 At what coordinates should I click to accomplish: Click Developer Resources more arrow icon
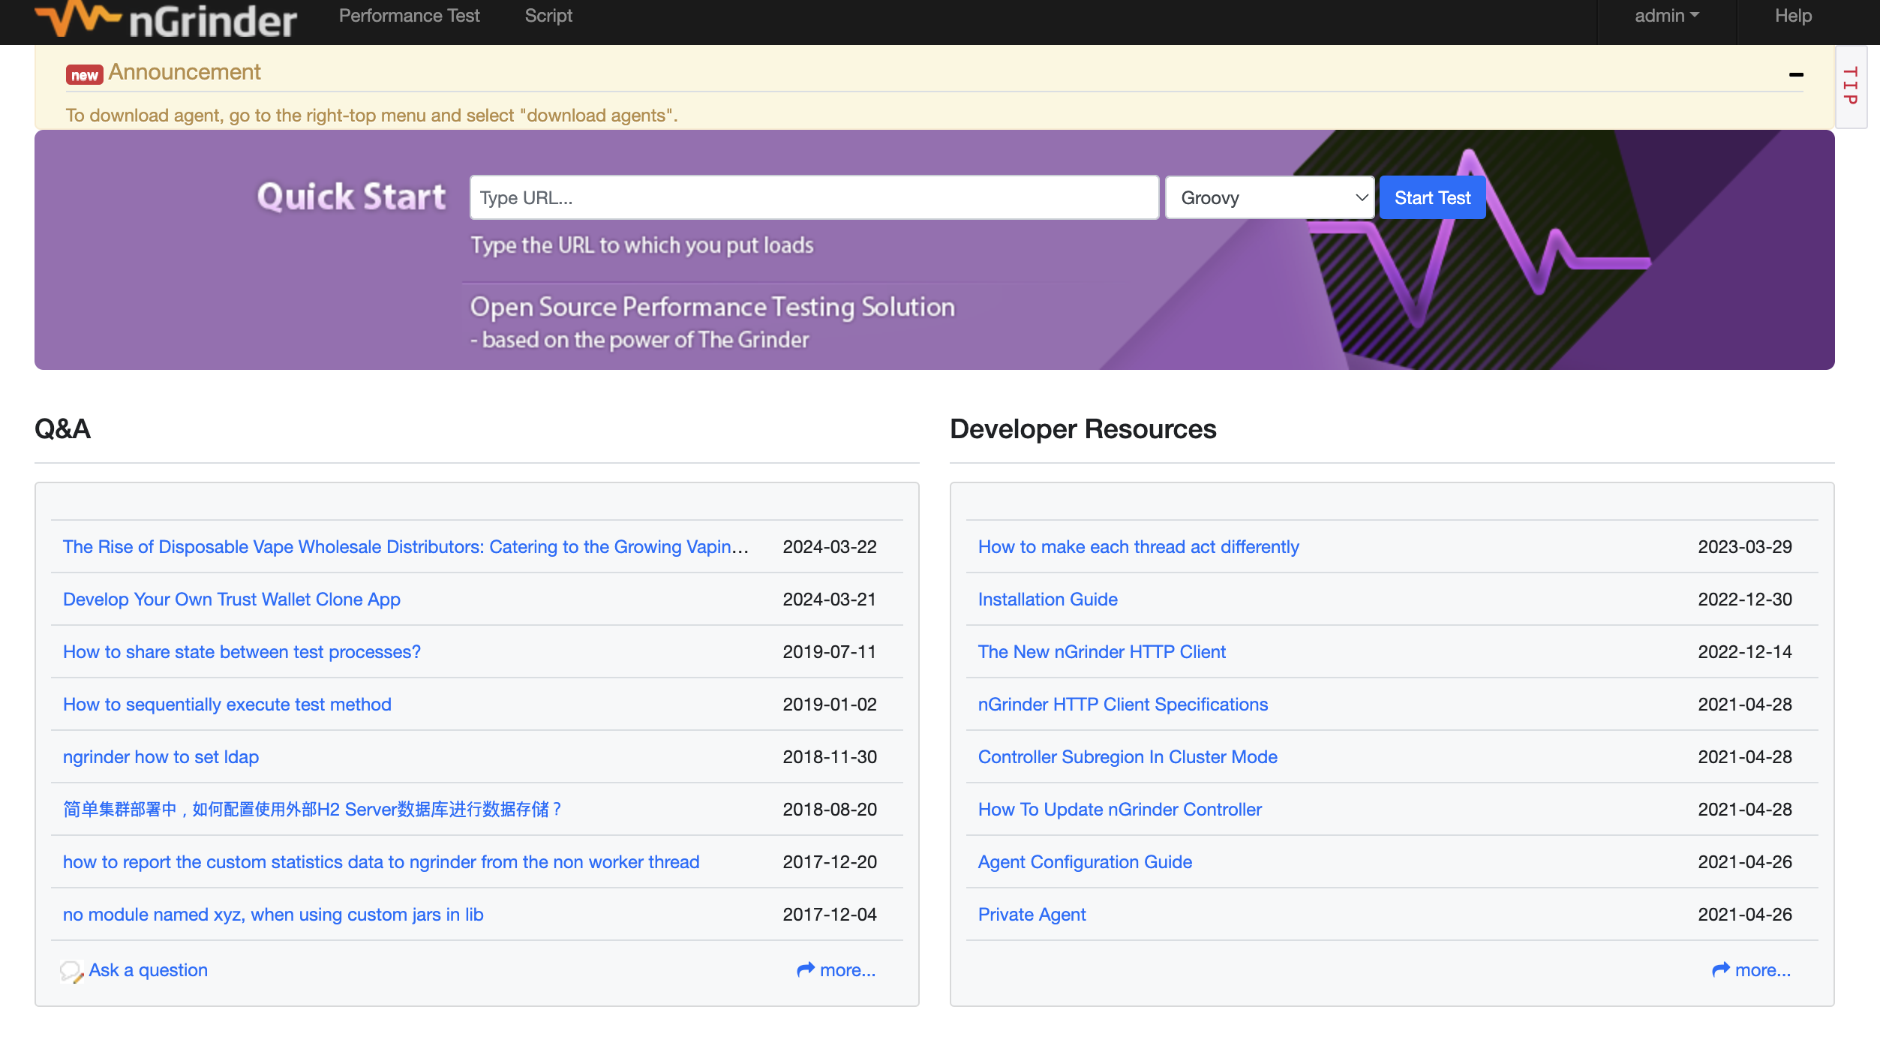(x=1721, y=970)
